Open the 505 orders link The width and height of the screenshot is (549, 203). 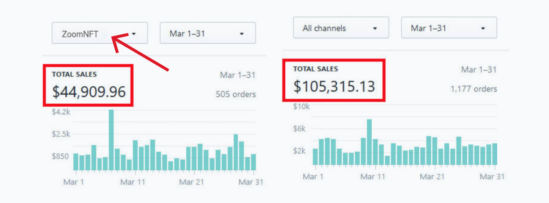coord(235,94)
